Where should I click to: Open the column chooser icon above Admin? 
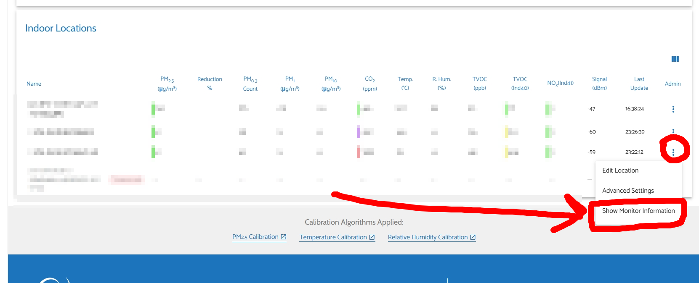pos(675,59)
